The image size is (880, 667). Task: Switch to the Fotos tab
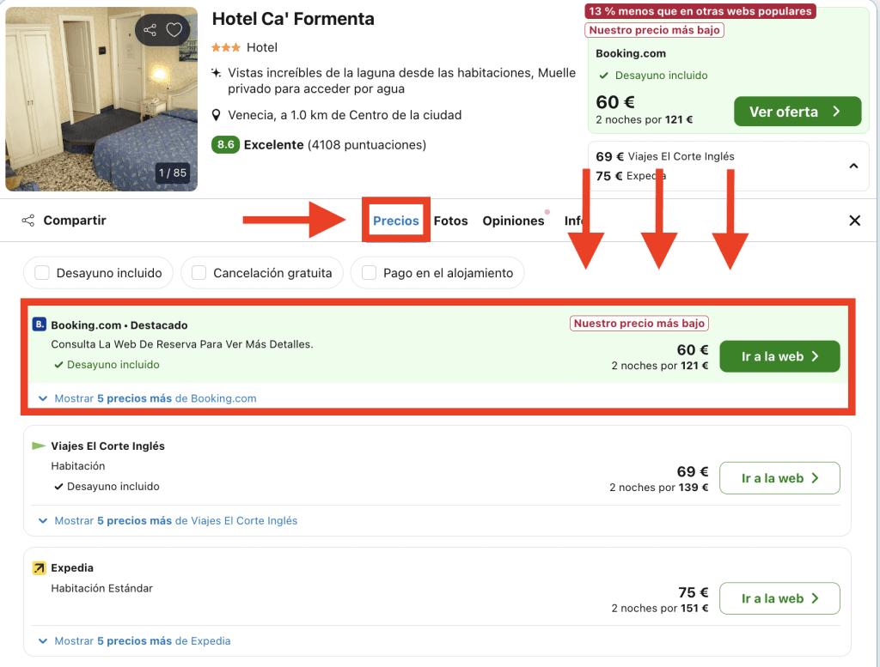[450, 221]
